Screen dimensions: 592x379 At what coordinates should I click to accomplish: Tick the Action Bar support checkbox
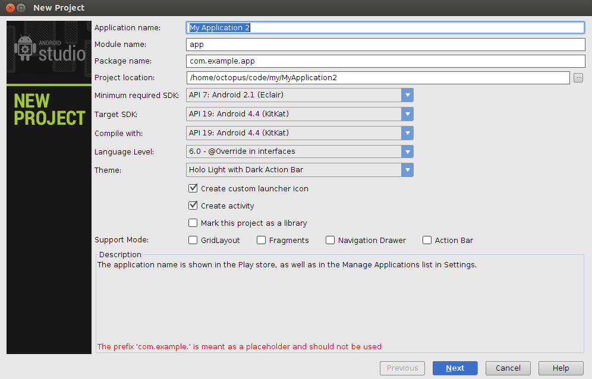(x=427, y=240)
